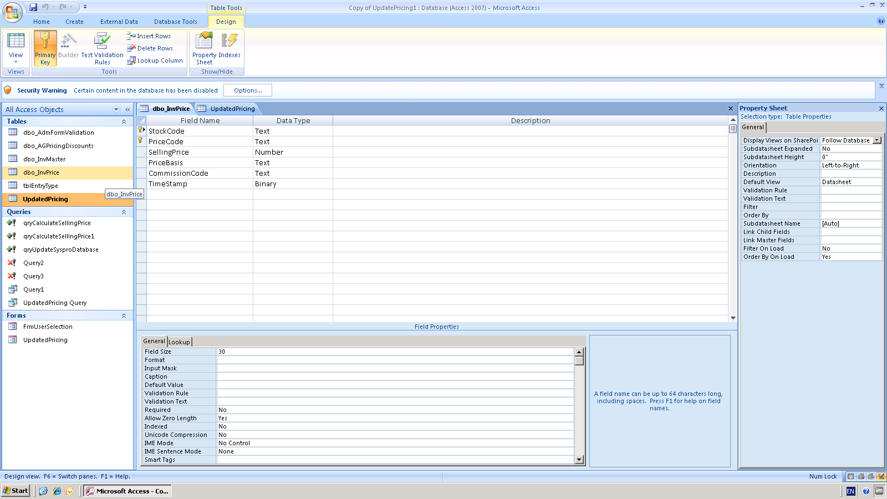Image resolution: width=887 pixels, height=499 pixels.
Task: Click the row selector of PriceCode field
Action: [141, 141]
